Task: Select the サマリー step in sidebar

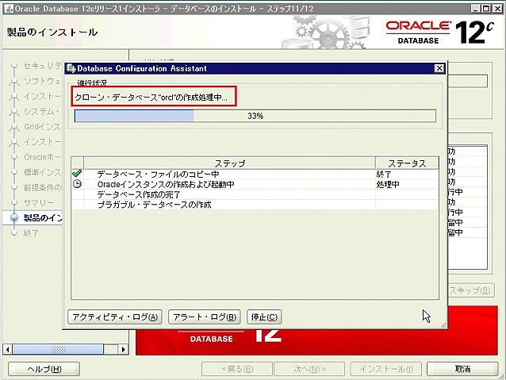Action: point(39,203)
